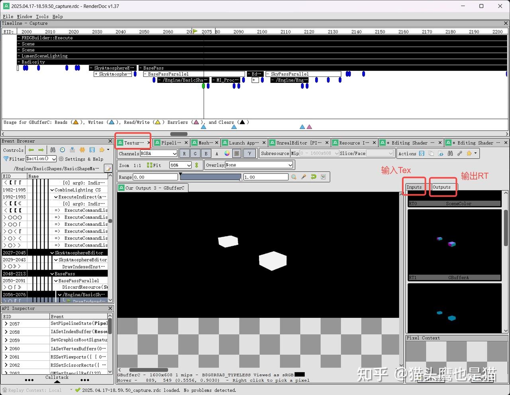This screenshot has width=510, height=395.
Task: Click the clock icon to show event timings
Action: coord(62,150)
